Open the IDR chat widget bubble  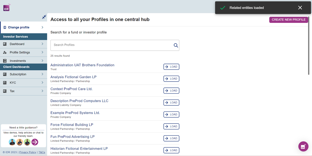click(x=303, y=146)
